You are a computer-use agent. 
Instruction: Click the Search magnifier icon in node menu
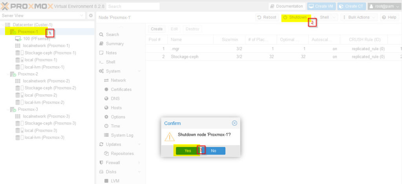101,34
